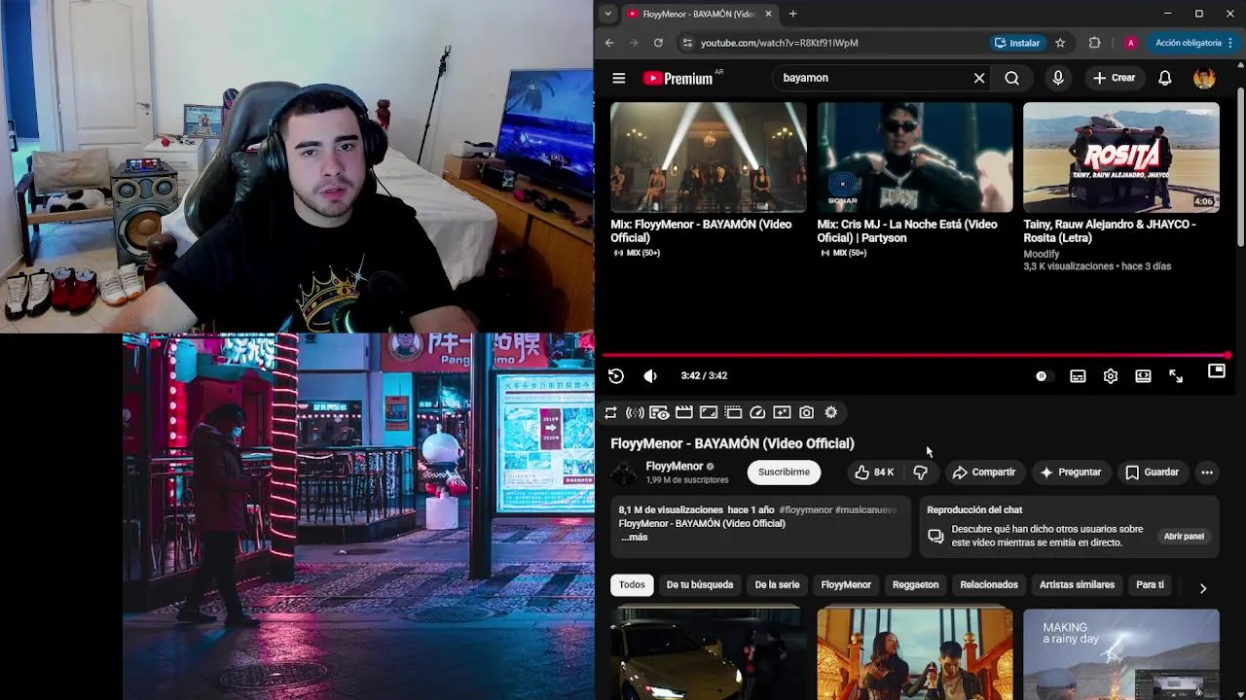This screenshot has width=1246, height=700.
Task: Close the FloyyMenor browser tab
Action: click(x=769, y=14)
